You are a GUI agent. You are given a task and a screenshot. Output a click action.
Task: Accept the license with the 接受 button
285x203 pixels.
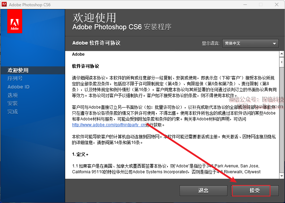[254, 191]
